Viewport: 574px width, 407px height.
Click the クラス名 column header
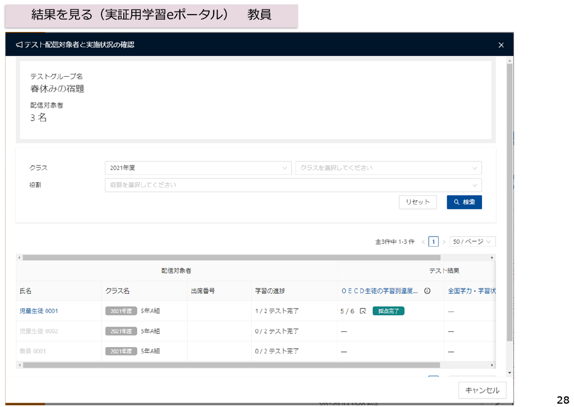pos(118,291)
